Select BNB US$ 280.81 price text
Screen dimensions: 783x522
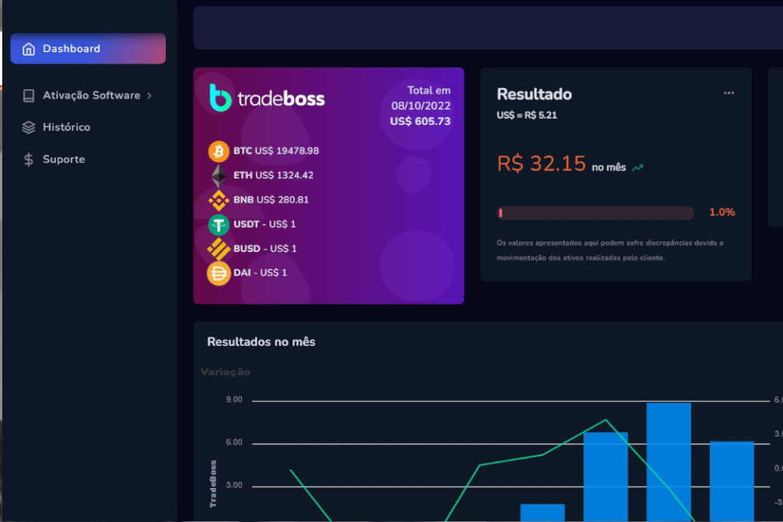pos(271,200)
